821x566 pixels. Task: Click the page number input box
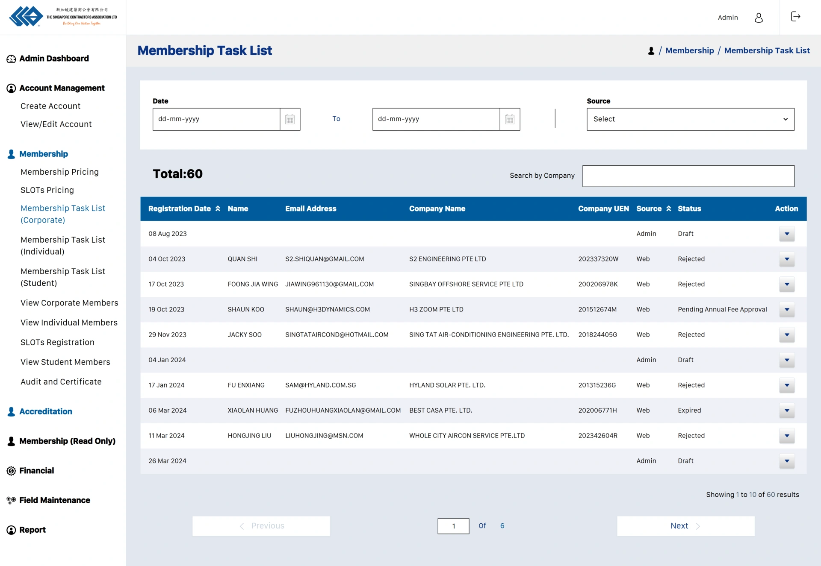pos(453,526)
